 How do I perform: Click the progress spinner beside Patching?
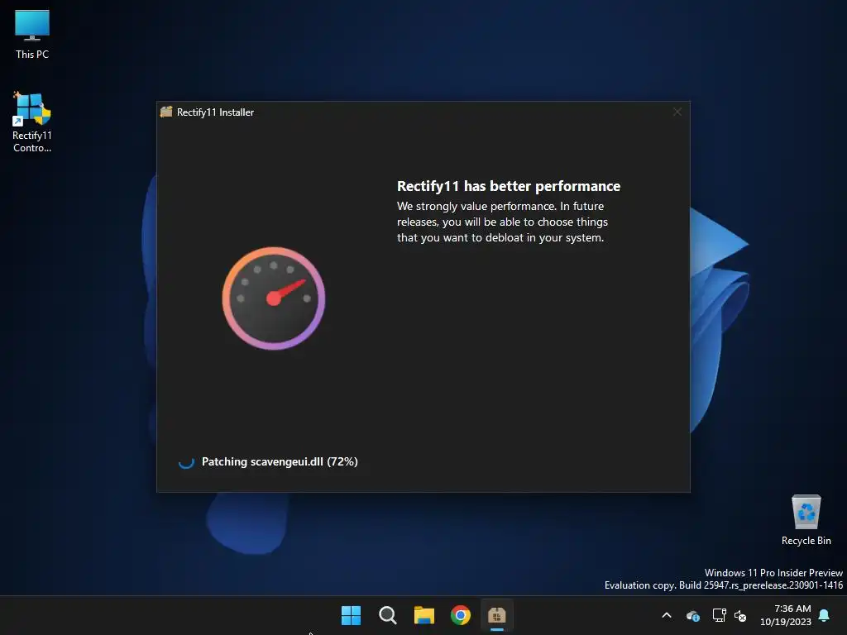[186, 461]
